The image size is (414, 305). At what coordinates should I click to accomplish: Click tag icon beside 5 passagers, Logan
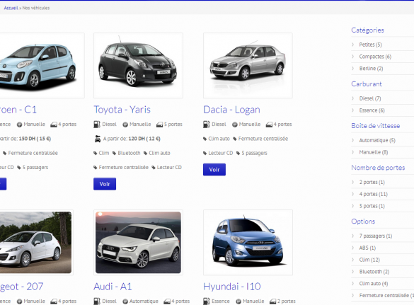point(238,154)
